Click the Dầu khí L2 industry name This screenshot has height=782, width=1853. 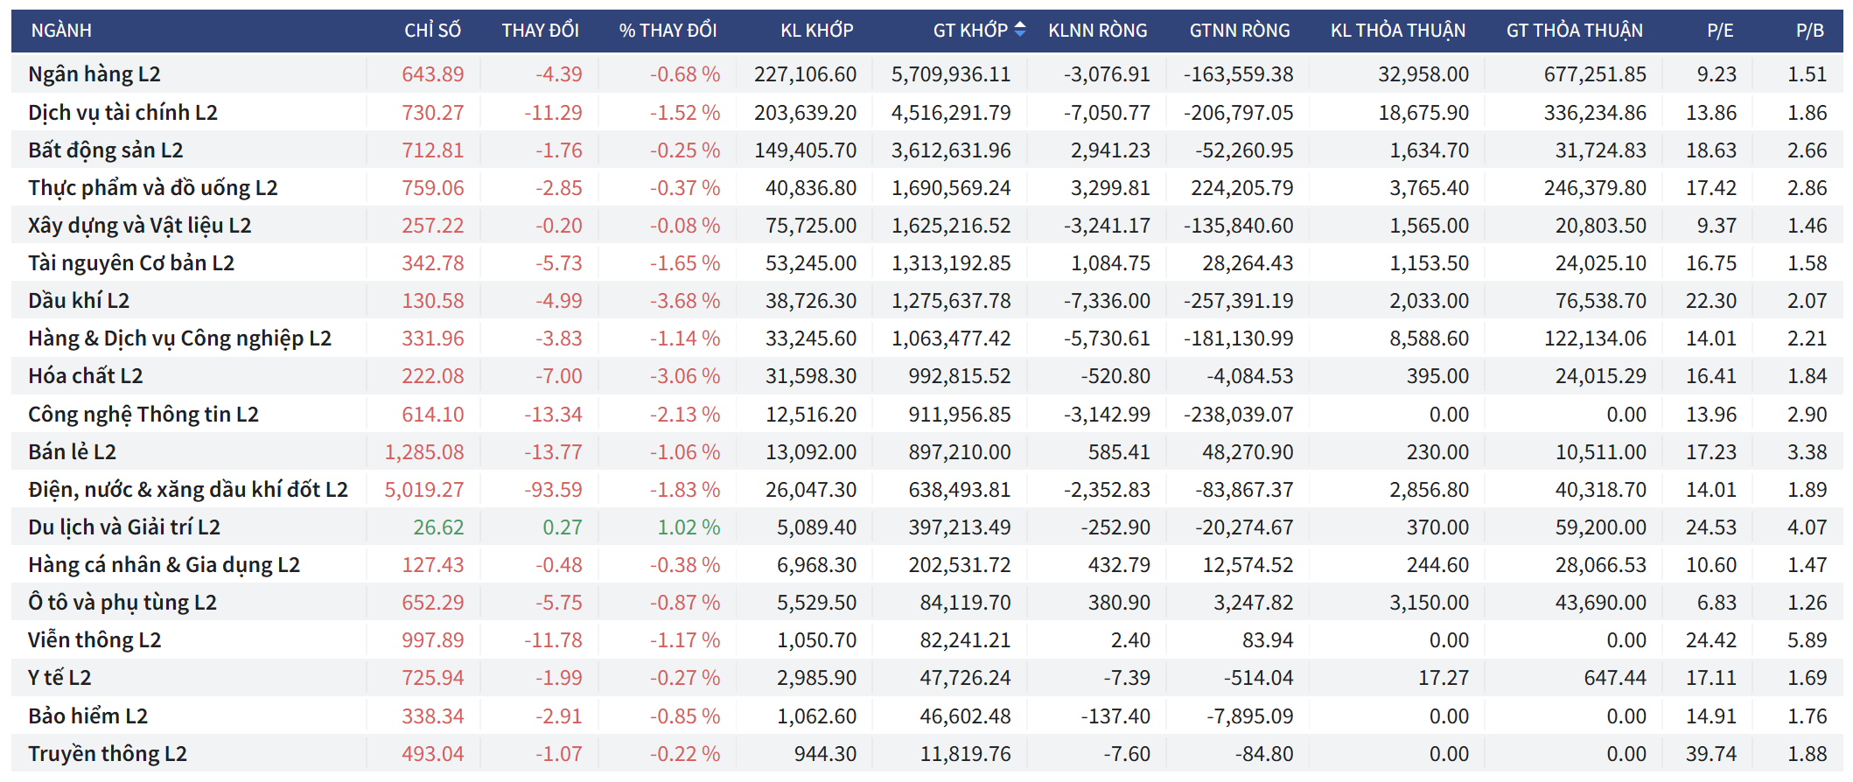pyautogui.click(x=79, y=301)
